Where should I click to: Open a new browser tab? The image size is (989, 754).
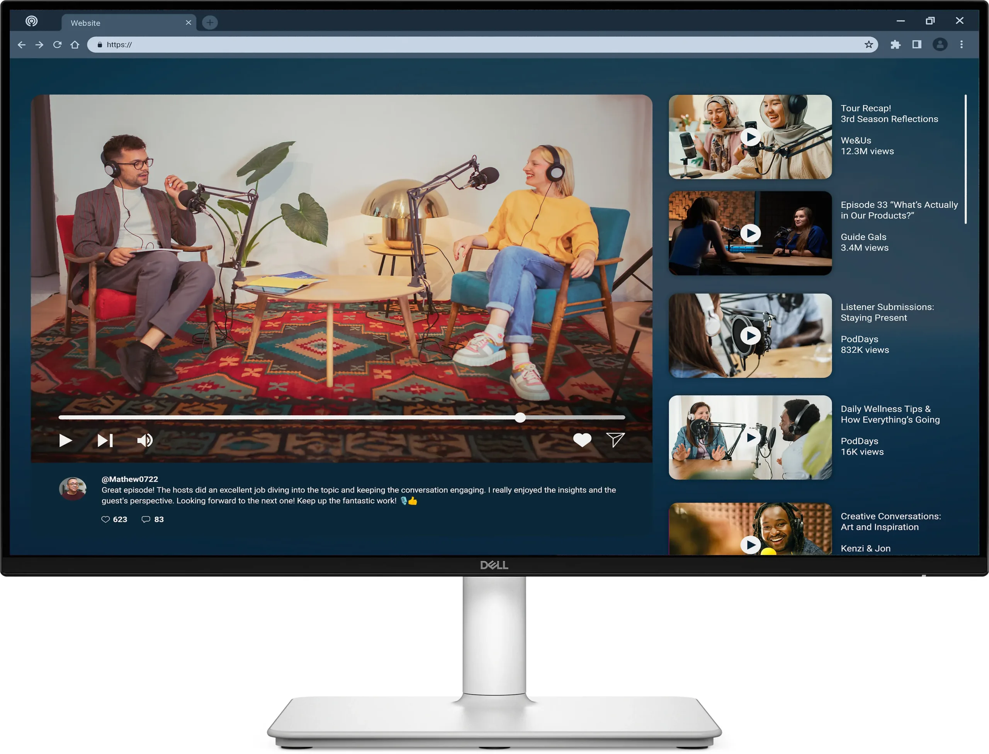tap(210, 22)
